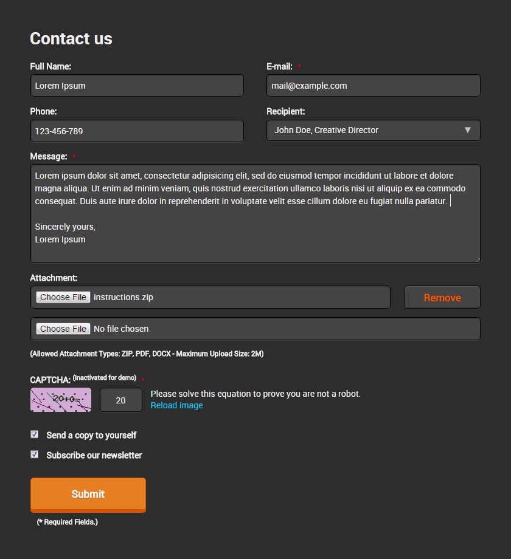Screen dimensions: 511x559
Task: Remove the instructions.zip attachment
Action: pyautogui.click(x=442, y=297)
